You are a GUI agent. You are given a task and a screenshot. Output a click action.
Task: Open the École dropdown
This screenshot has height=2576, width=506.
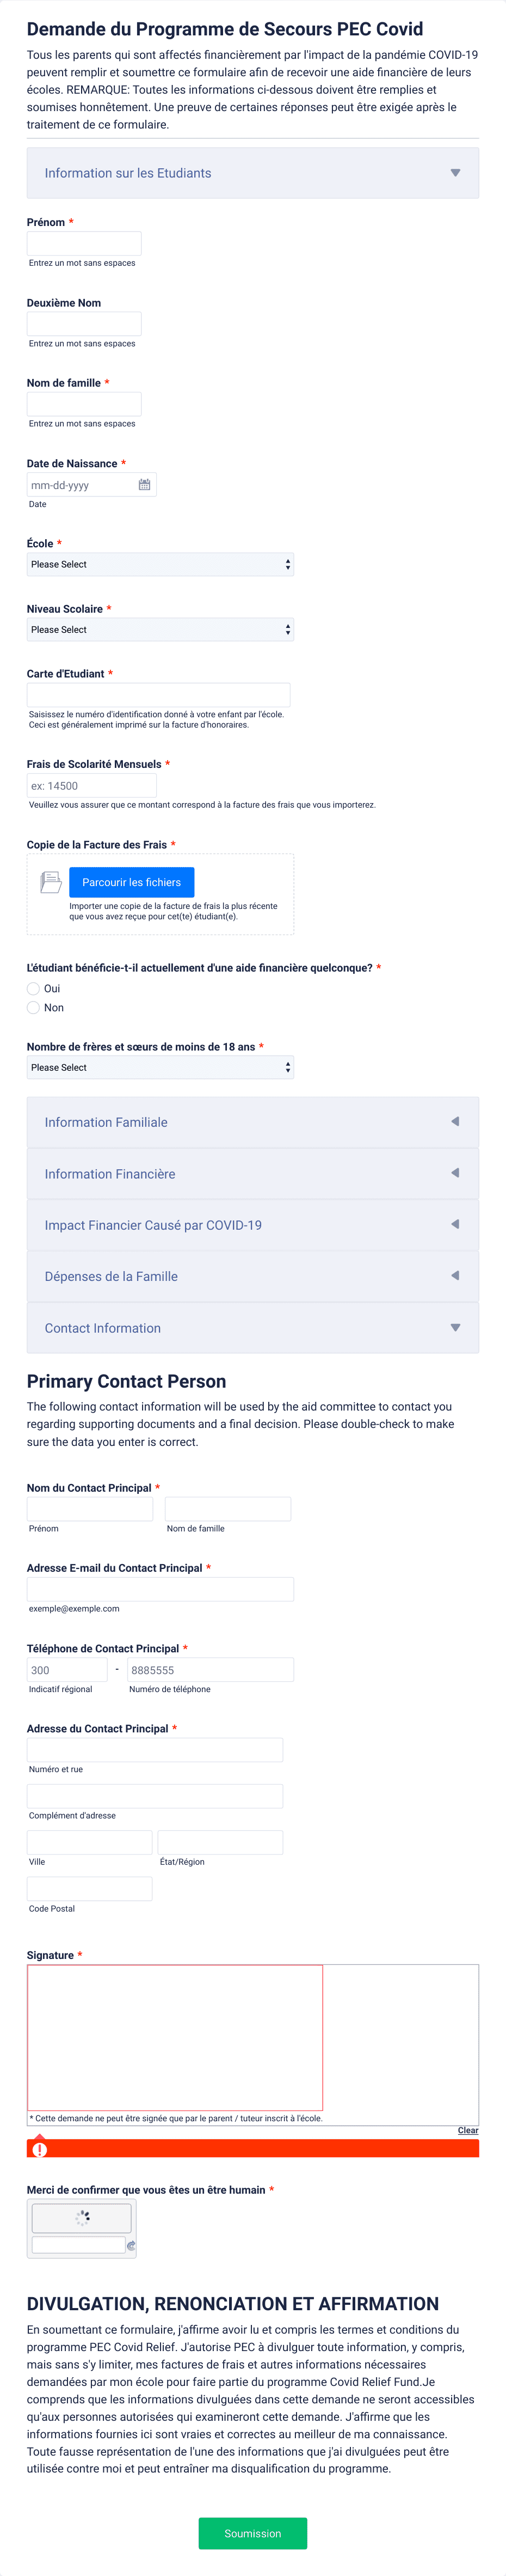pos(160,564)
